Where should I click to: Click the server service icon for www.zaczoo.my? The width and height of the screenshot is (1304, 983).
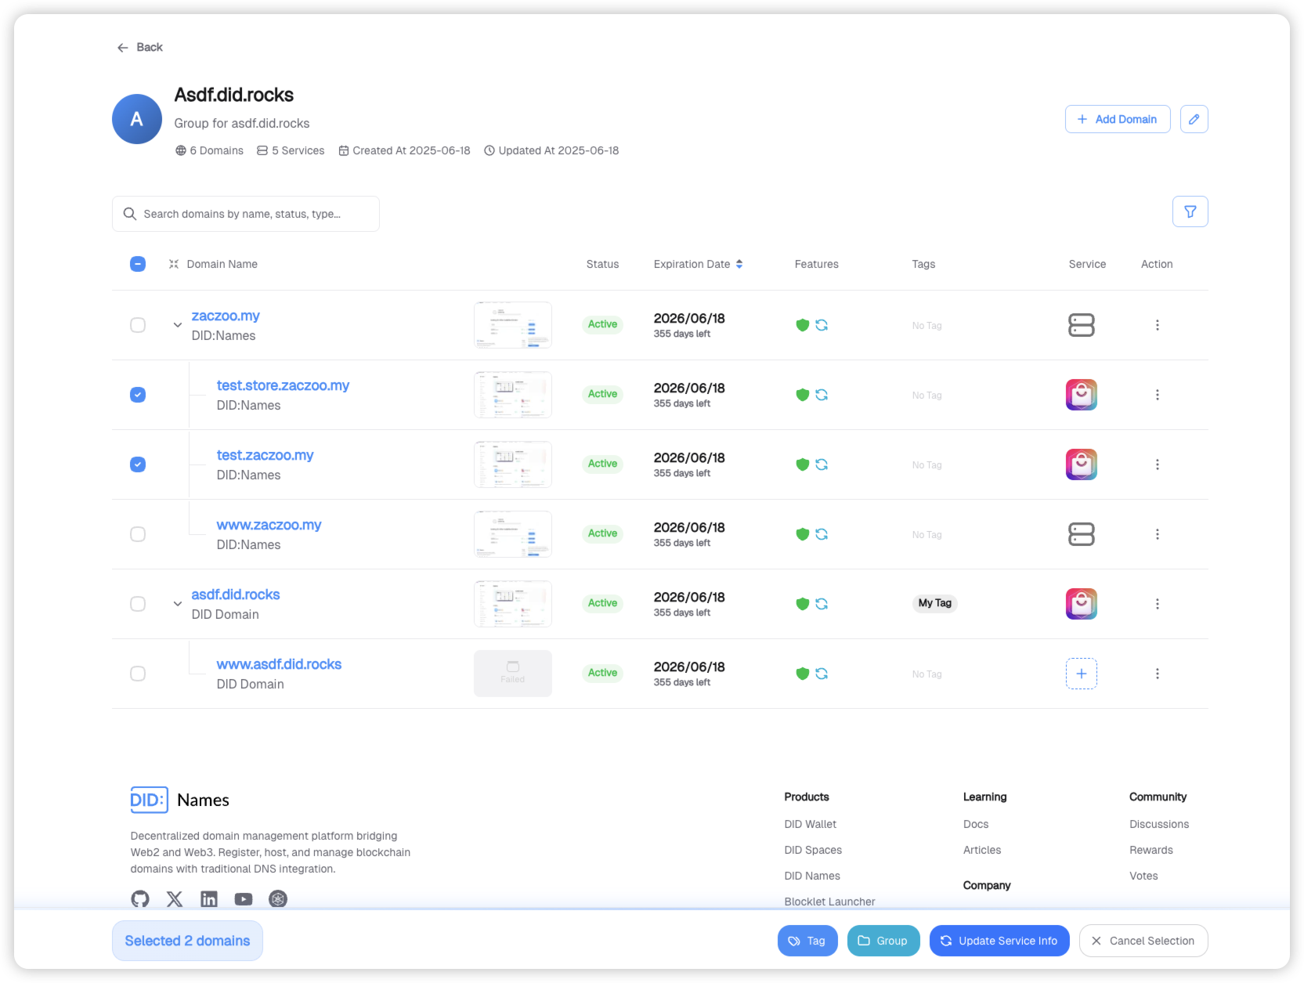1081,534
